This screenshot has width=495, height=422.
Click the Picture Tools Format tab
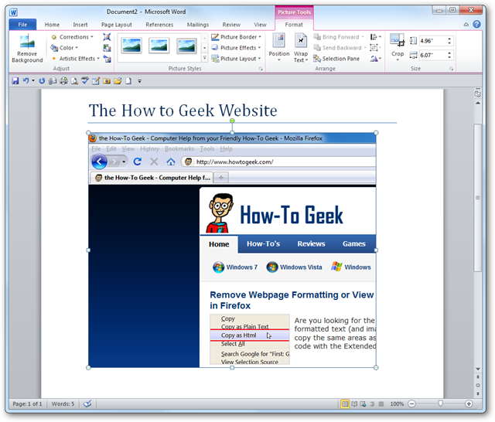[x=294, y=25]
